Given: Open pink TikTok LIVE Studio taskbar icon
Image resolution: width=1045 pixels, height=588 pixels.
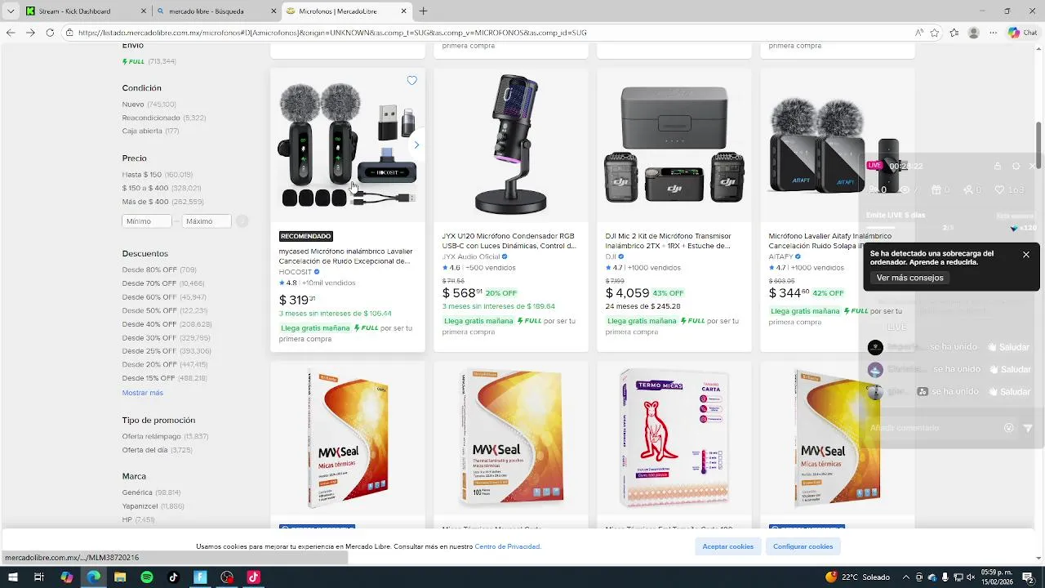Looking at the screenshot, I should point(253,577).
